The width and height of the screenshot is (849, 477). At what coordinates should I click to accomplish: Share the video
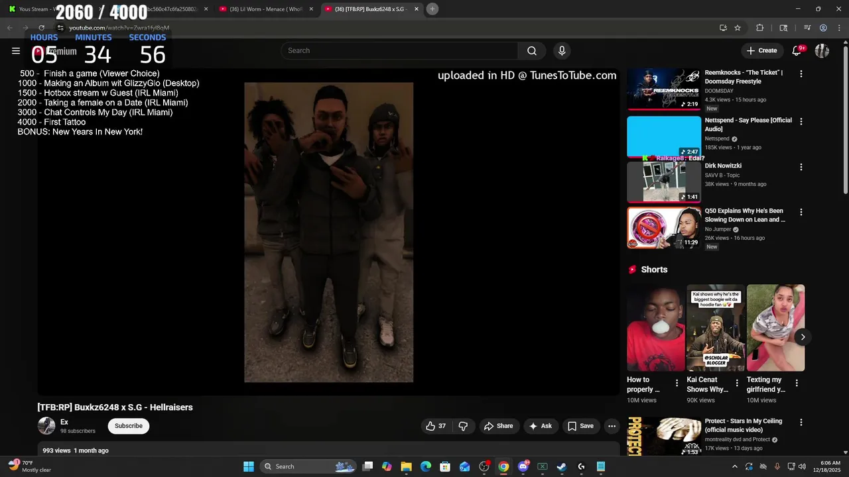tap(499, 426)
